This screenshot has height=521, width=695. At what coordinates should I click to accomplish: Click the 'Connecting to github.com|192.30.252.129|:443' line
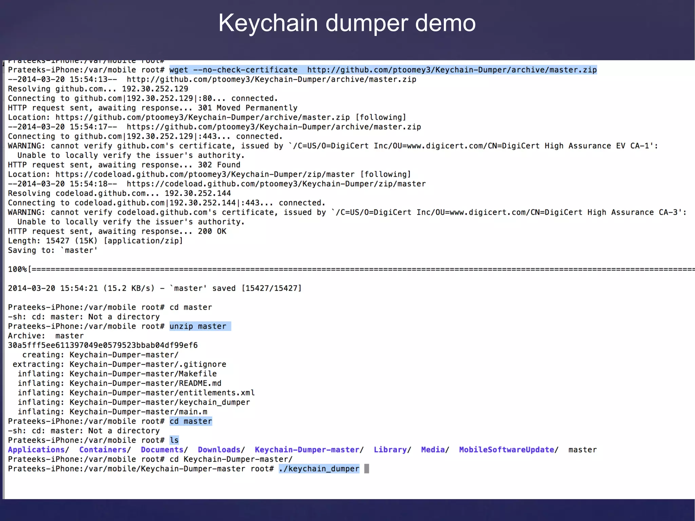coord(146,136)
